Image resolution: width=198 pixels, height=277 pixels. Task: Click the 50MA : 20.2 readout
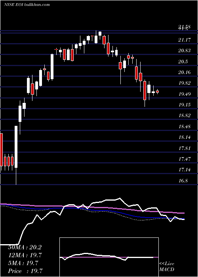pos(25,247)
